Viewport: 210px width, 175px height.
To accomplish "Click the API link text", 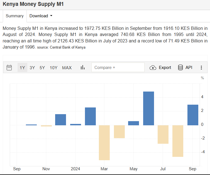I will click(x=189, y=68).
